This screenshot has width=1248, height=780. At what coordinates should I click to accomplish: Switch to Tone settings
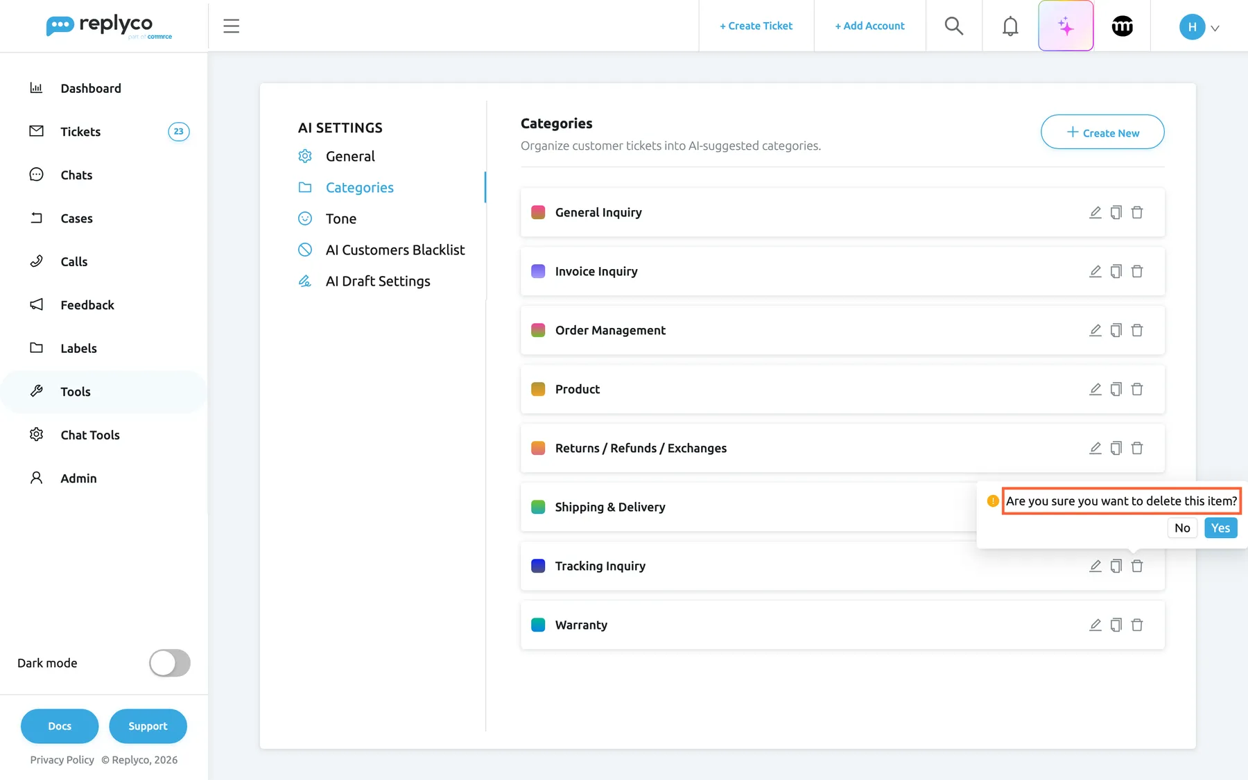pos(340,218)
